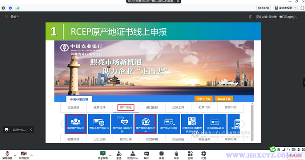Screen dimensions: 305x160
Task: Expand audio options arrow beside microphone
Action: point(15,155)
